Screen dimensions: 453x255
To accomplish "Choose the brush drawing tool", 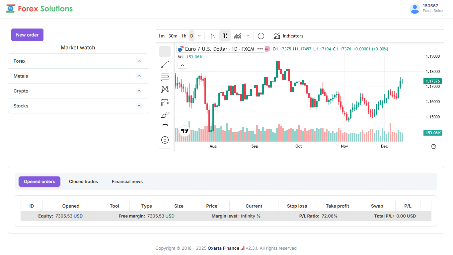I will 165,115.
